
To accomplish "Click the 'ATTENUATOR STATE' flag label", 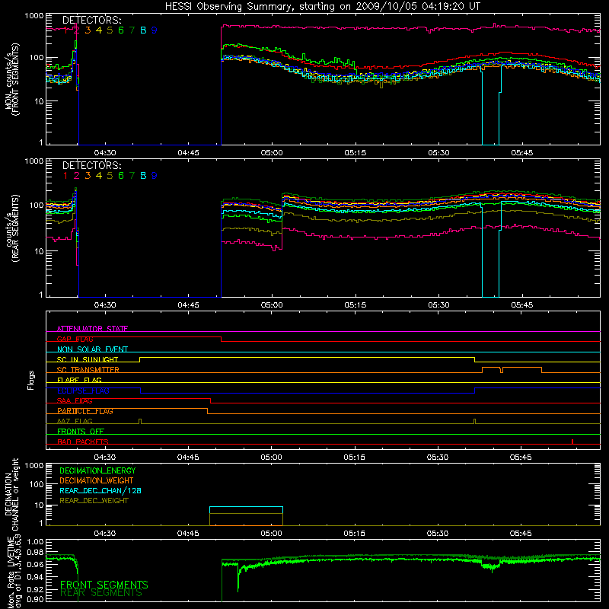I will [x=92, y=329].
